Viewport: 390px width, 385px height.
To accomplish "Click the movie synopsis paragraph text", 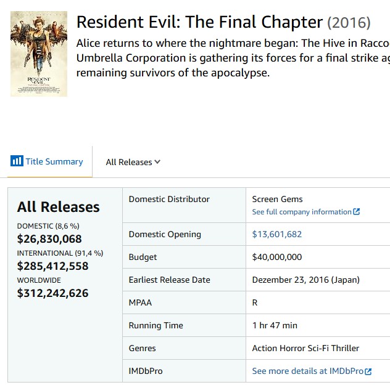I will coord(233,58).
